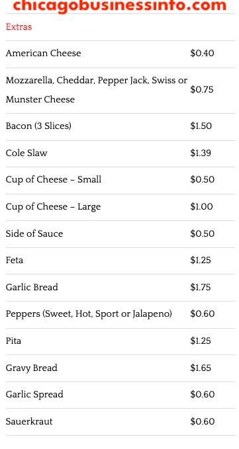The height and width of the screenshot is (449, 239).
Task: Select the Cole Slaw item
Action: click(26, 153)
